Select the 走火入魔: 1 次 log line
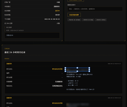Image resolution: width=127 pixels, height=107 pixels. click(x=72, y=85)
